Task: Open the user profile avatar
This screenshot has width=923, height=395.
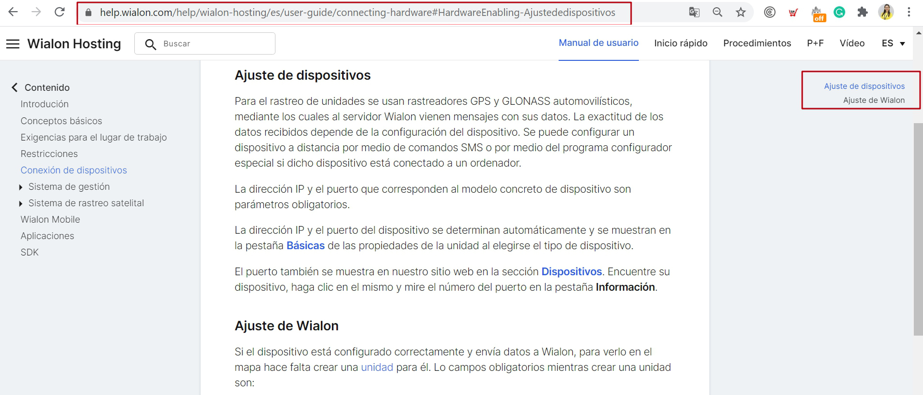Action: (886, 13)
